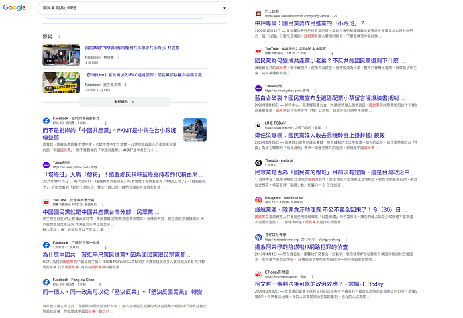The image size is (463, 318).
Task: Click the LINE TODAY favicon
Action: pyautogui.click(x=258, y=125)
